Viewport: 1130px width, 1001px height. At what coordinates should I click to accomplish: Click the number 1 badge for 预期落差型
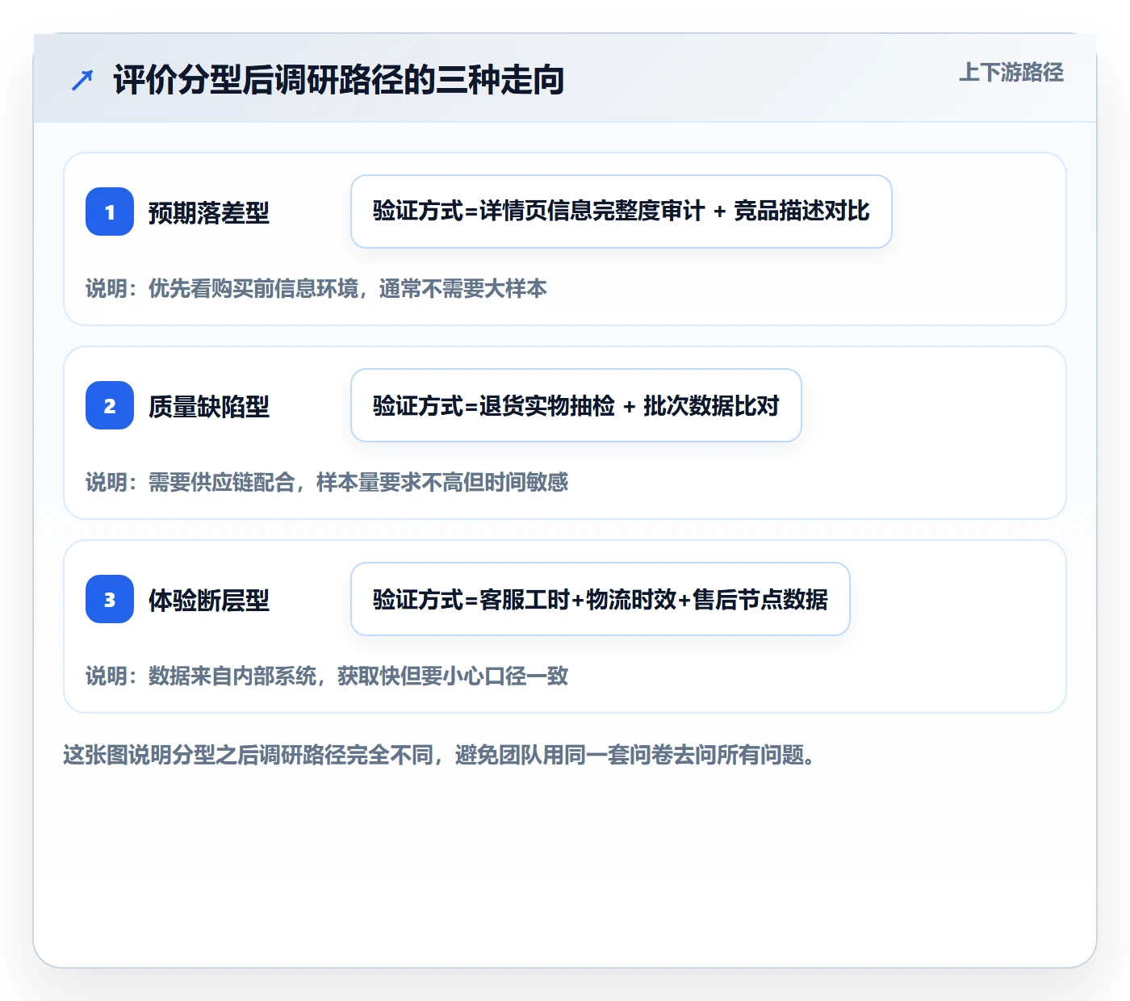(x=110, y=212)
